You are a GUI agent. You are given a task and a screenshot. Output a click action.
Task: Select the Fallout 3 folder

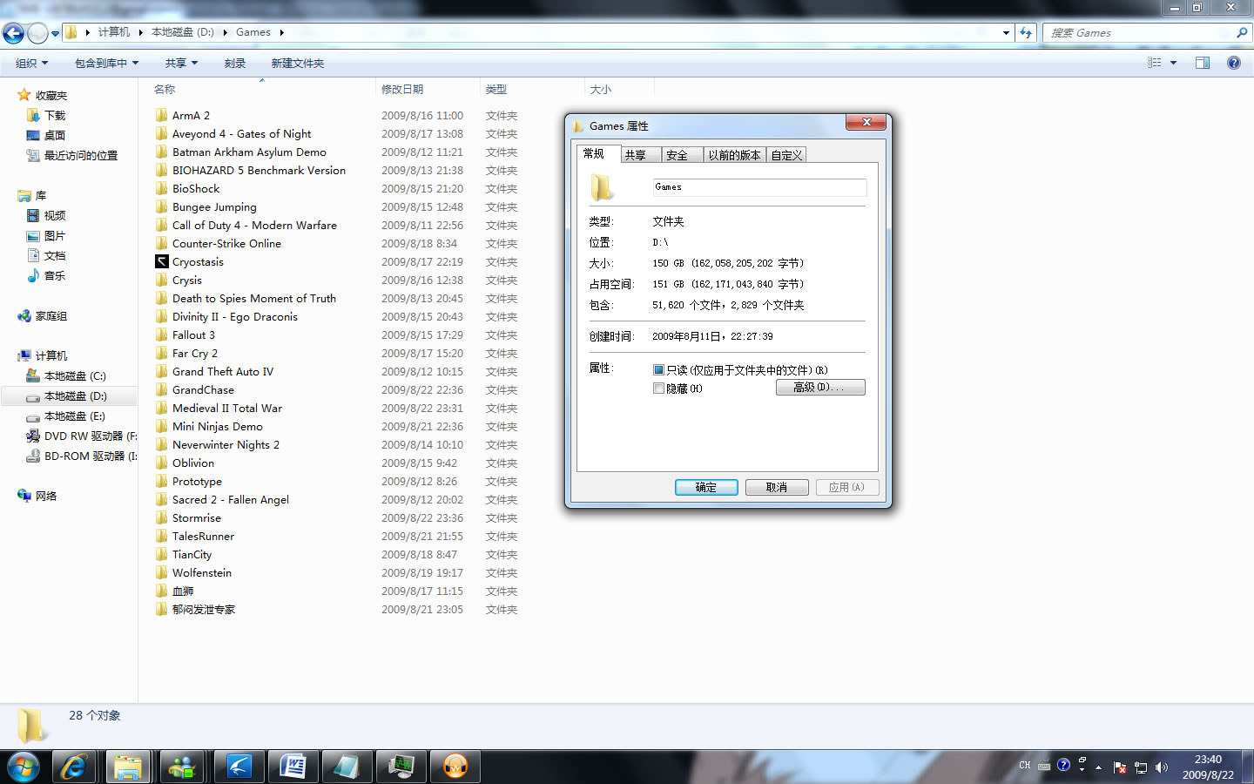(193, 335)
